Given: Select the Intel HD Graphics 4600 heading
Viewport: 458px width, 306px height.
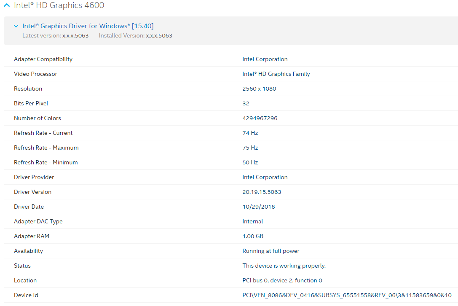Looking at the screenshot, I should coord(59,5).
